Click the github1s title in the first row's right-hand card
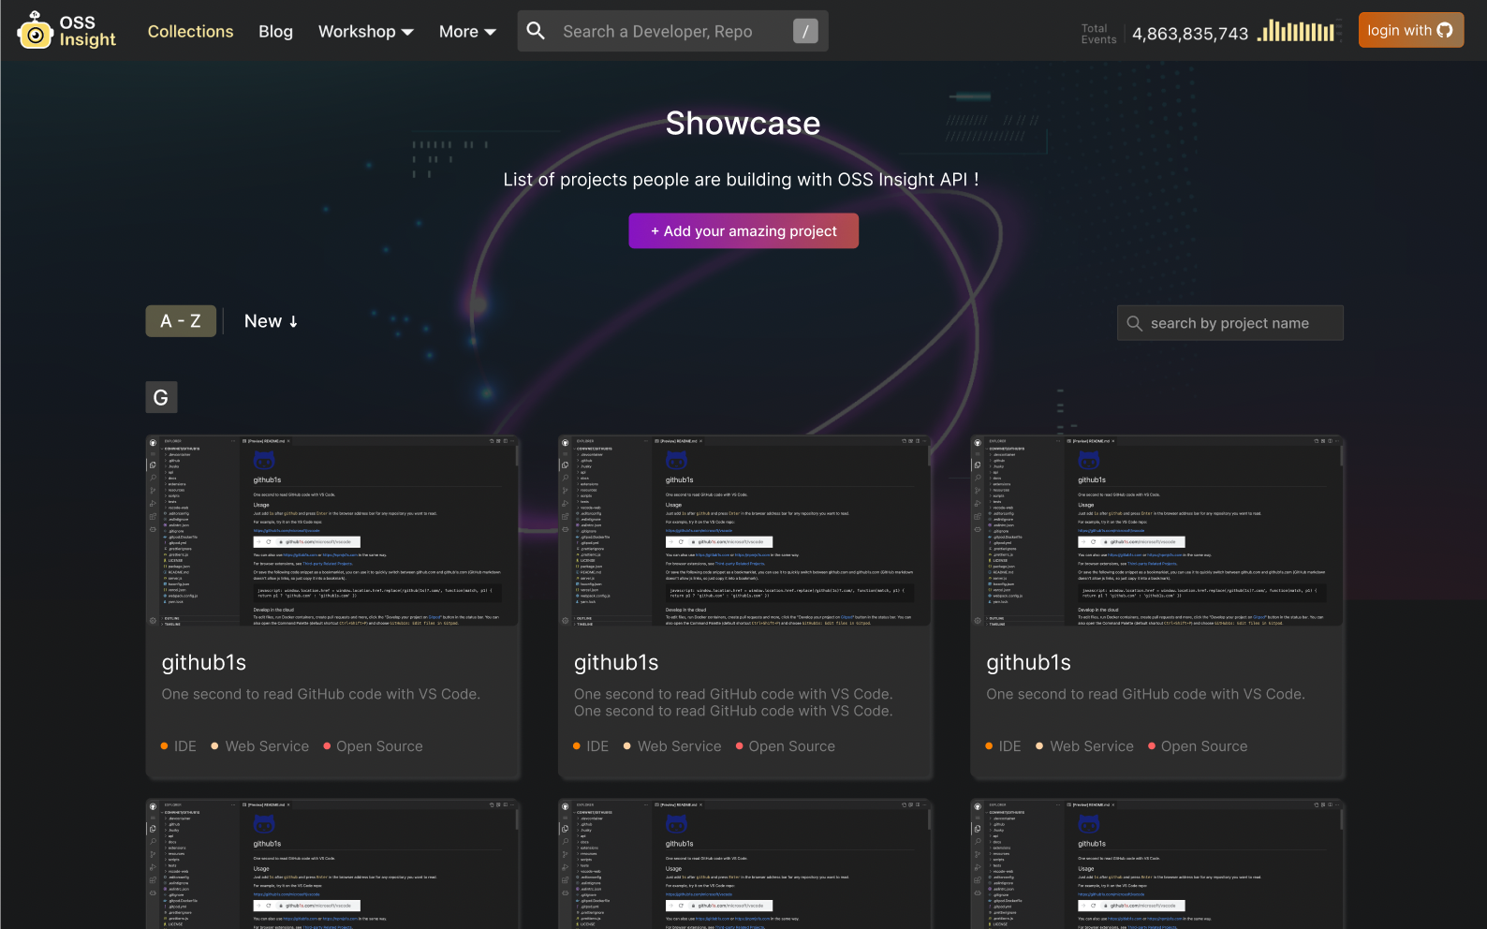 pyautogui.click(x=1028, y=662)
